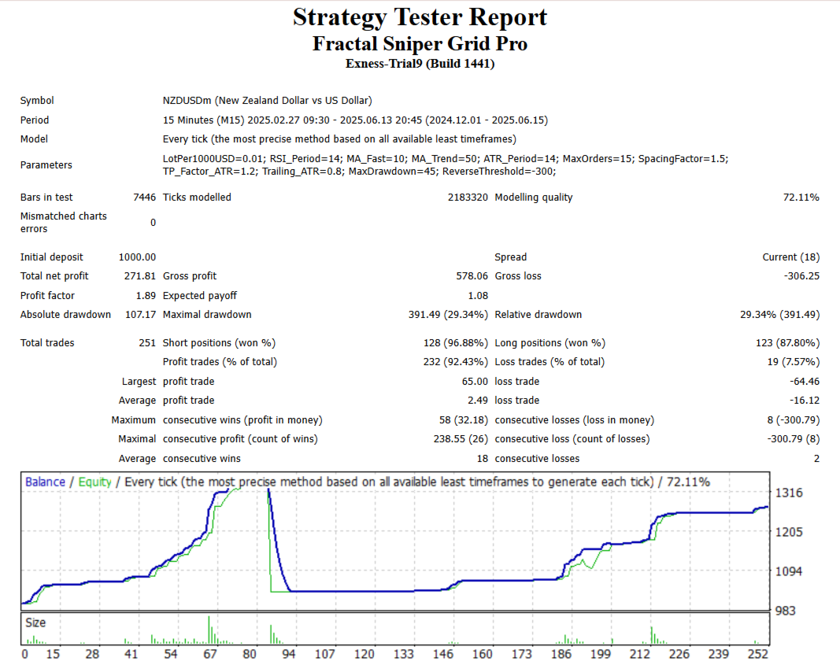This screenshot has height=665, width=840.
Task: Click Total trades value '251'
Action: point(146,342)
